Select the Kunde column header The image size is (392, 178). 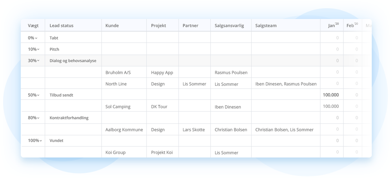click(112, 25)
